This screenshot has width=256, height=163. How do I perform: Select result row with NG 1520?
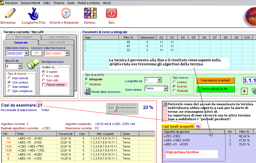pyautogui.click(x=78, y=146)
